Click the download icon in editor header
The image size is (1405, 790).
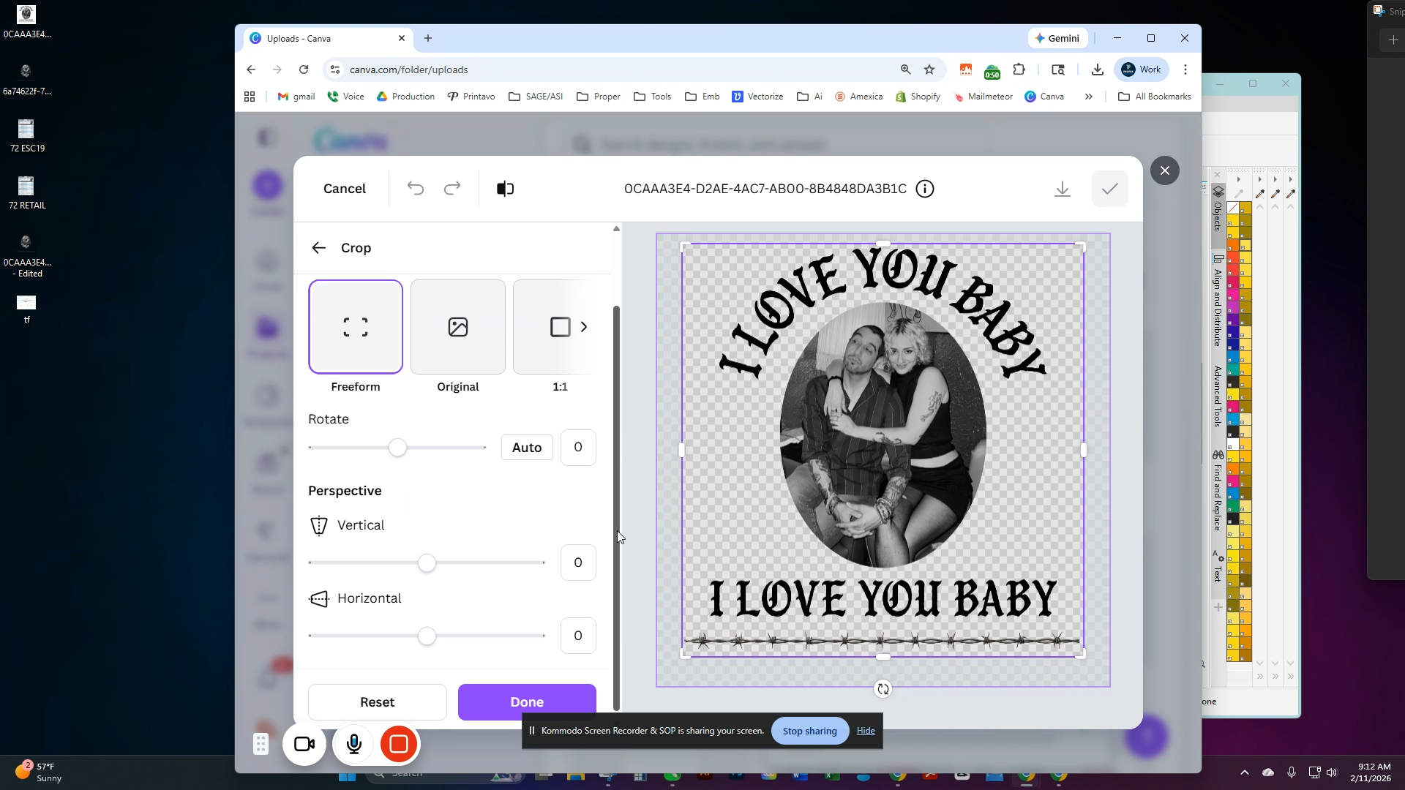[x=1063, y=189]
